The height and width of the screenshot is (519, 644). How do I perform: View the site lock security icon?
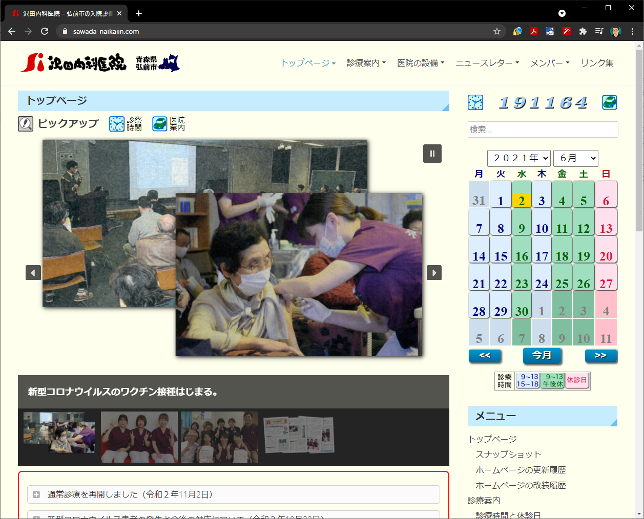pyautogui.click(x=65, y=31)
